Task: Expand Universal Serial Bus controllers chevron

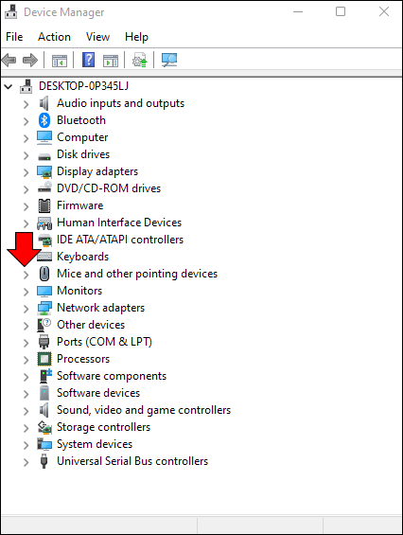Action: tap(26, 462)
